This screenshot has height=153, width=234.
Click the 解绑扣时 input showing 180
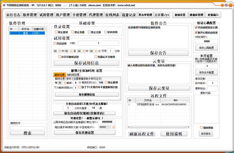pos(101,82)
